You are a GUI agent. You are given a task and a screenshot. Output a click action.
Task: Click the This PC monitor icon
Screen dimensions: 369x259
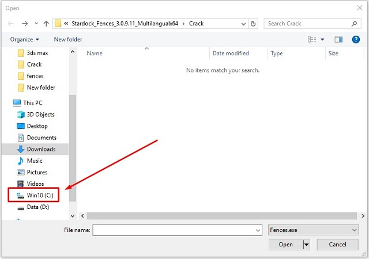[17, 103]
